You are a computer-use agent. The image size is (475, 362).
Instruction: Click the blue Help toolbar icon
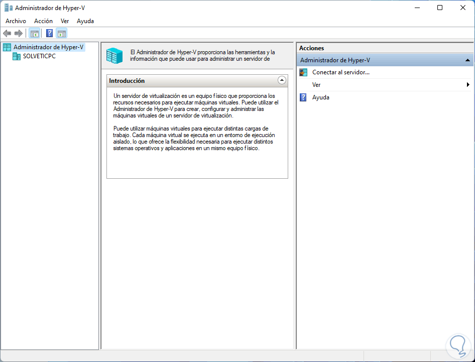49,33
